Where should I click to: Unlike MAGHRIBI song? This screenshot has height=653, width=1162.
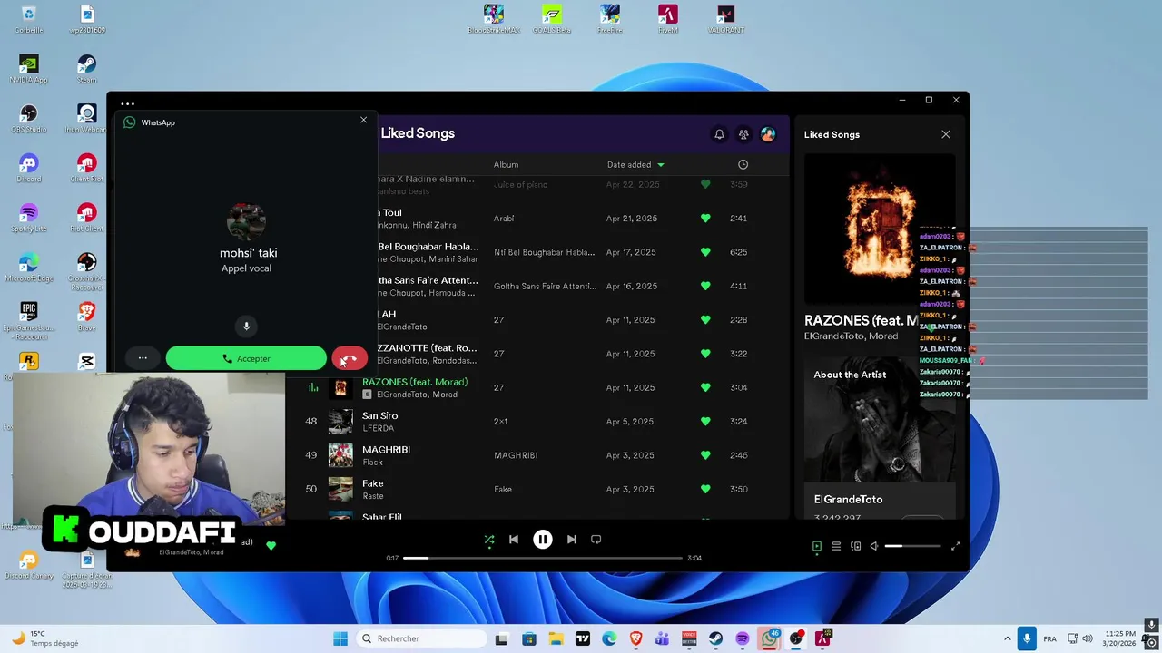(x=705, y=455)
